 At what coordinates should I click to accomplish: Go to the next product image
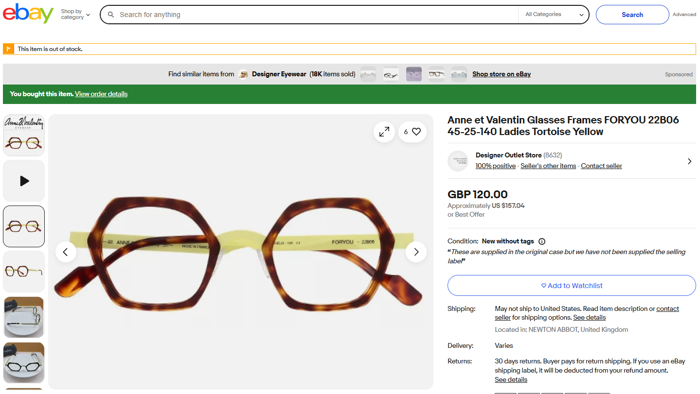(x=416, y=252)
